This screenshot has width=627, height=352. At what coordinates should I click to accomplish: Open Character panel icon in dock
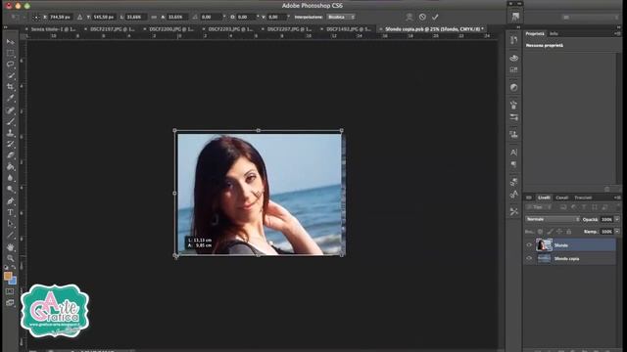(513, 153)
